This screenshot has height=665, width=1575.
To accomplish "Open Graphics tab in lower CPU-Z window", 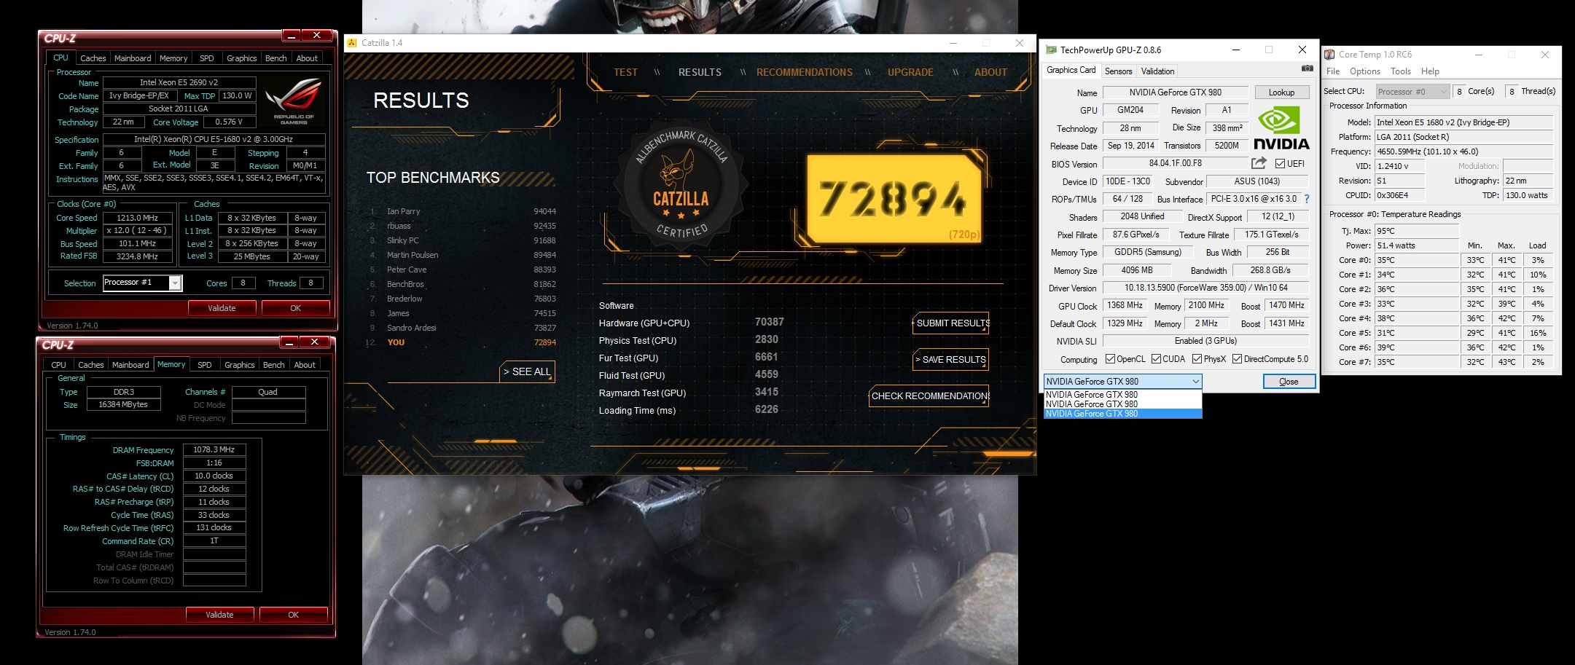I will pyautogui.click(x=239, y=365).
